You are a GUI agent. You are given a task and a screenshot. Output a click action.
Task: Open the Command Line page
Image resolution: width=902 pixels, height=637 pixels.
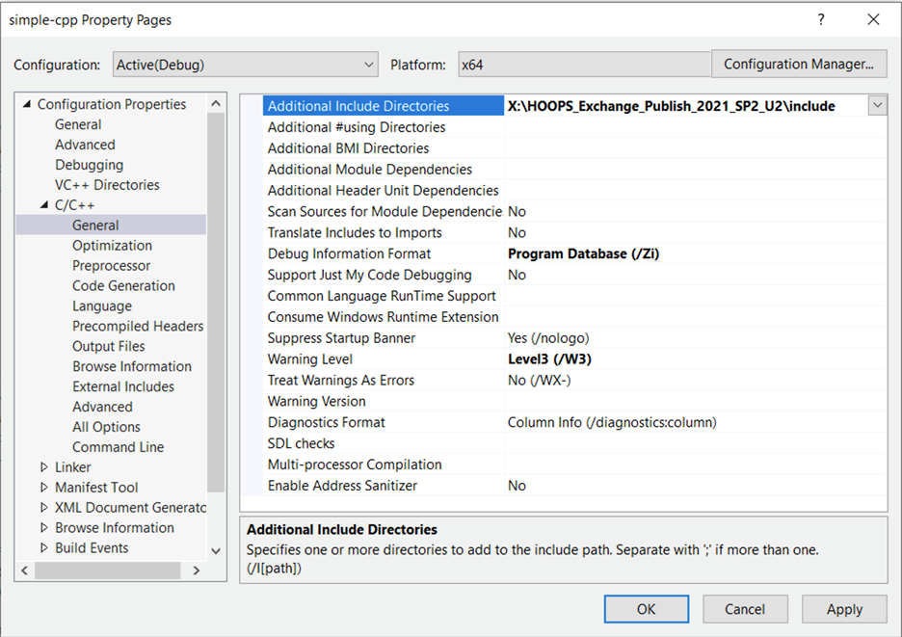[x=118, y=446]
